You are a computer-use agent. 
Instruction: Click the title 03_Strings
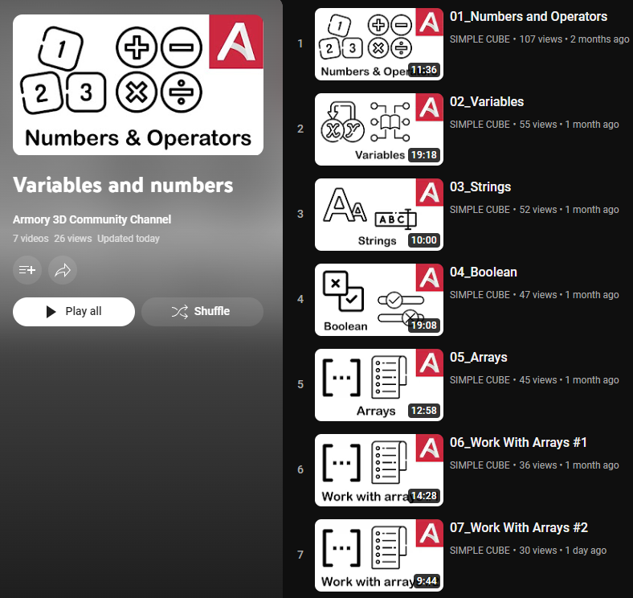(480, 187)
